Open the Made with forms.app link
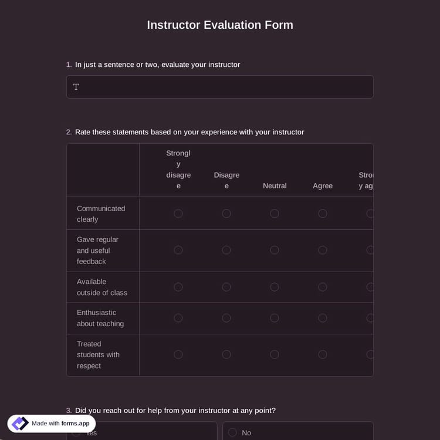Viewport: 440px width, 440px height. pos(60,423)
